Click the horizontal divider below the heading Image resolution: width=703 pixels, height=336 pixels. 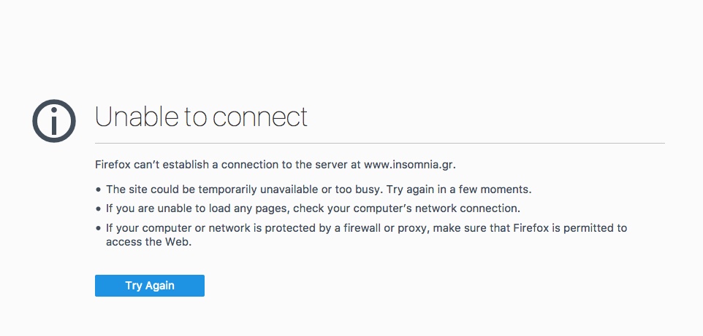pyautogui.click(x=380, y=143)
